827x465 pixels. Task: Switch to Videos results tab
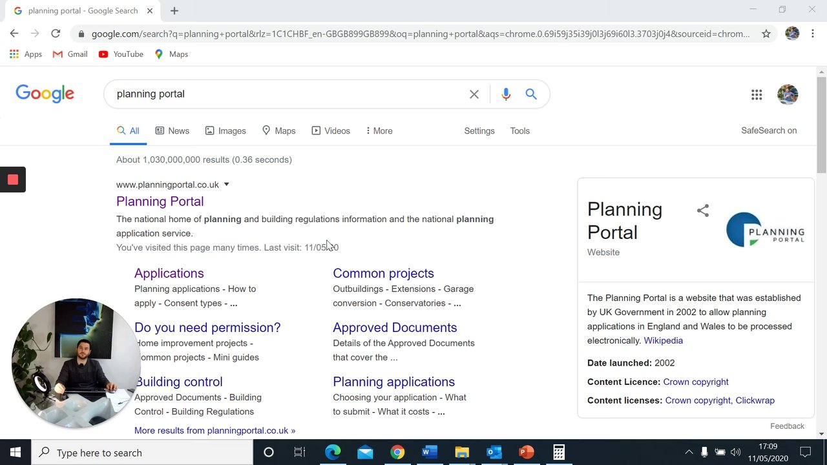click(x=331, y=131)
